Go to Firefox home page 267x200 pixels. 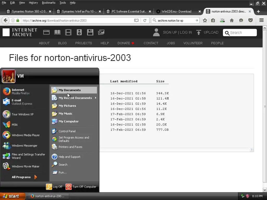[x=232, y=20]
